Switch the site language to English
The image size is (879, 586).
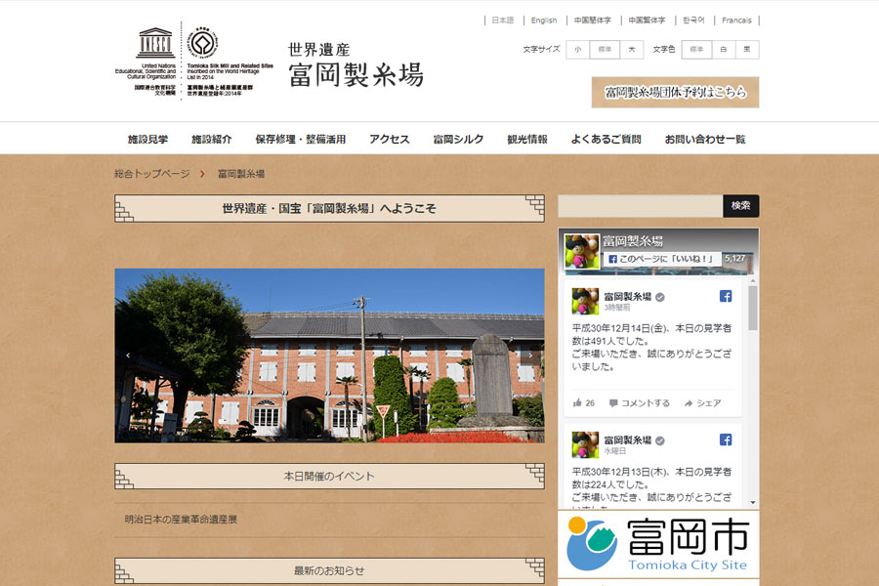pyautogui.click(x=544, y=21)
